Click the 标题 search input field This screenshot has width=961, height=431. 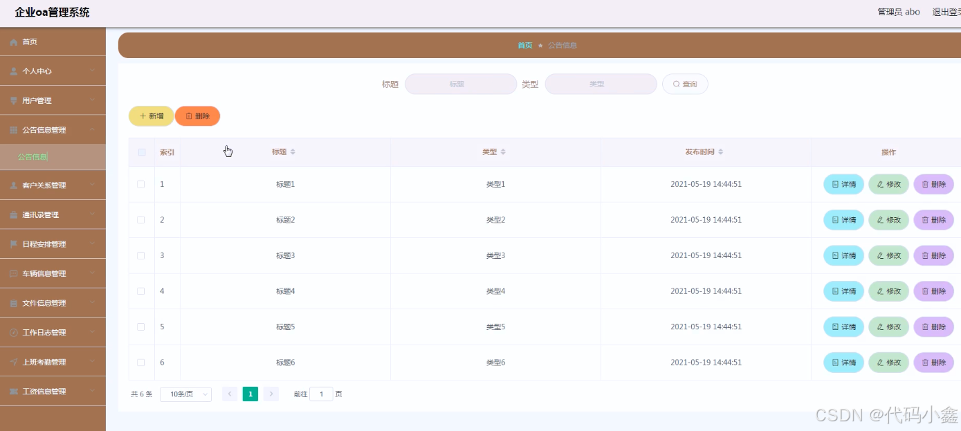tap(461, 84)
